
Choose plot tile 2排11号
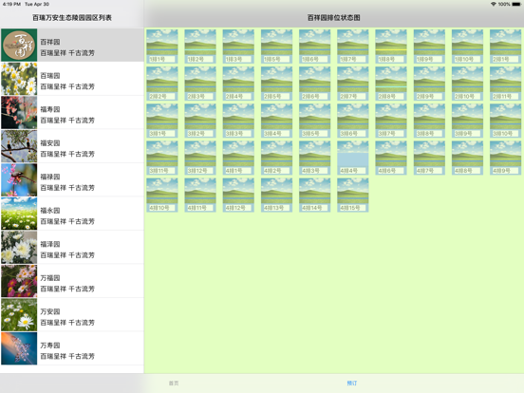tap(505, 84)
